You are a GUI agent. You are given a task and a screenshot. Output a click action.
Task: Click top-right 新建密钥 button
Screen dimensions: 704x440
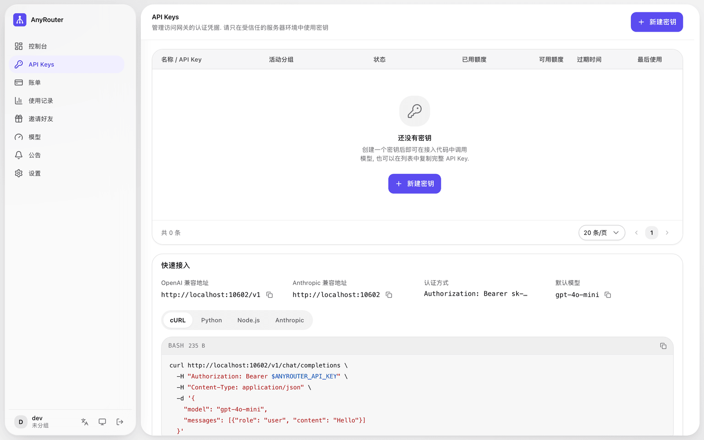pos(656,22)
